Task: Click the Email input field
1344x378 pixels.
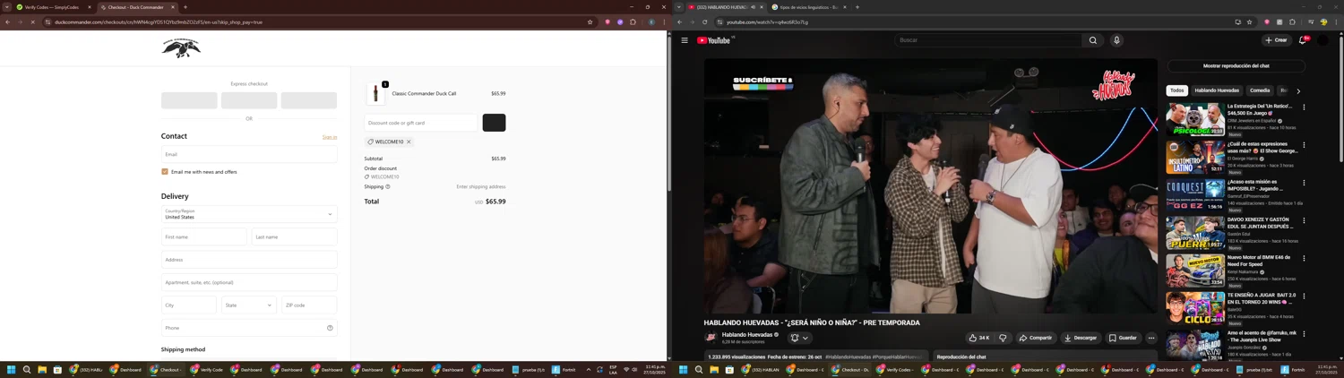Action: coord(249,154)
